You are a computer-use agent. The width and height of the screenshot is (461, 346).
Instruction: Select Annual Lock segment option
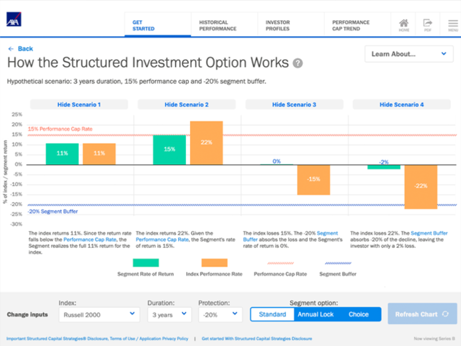[316, 314]
